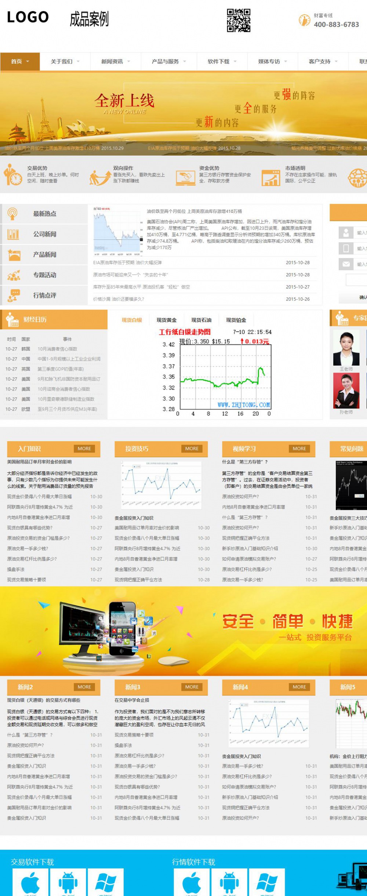The image size is (367, 896).
Task: Click the user icon in the form
Action: [346, 233]
